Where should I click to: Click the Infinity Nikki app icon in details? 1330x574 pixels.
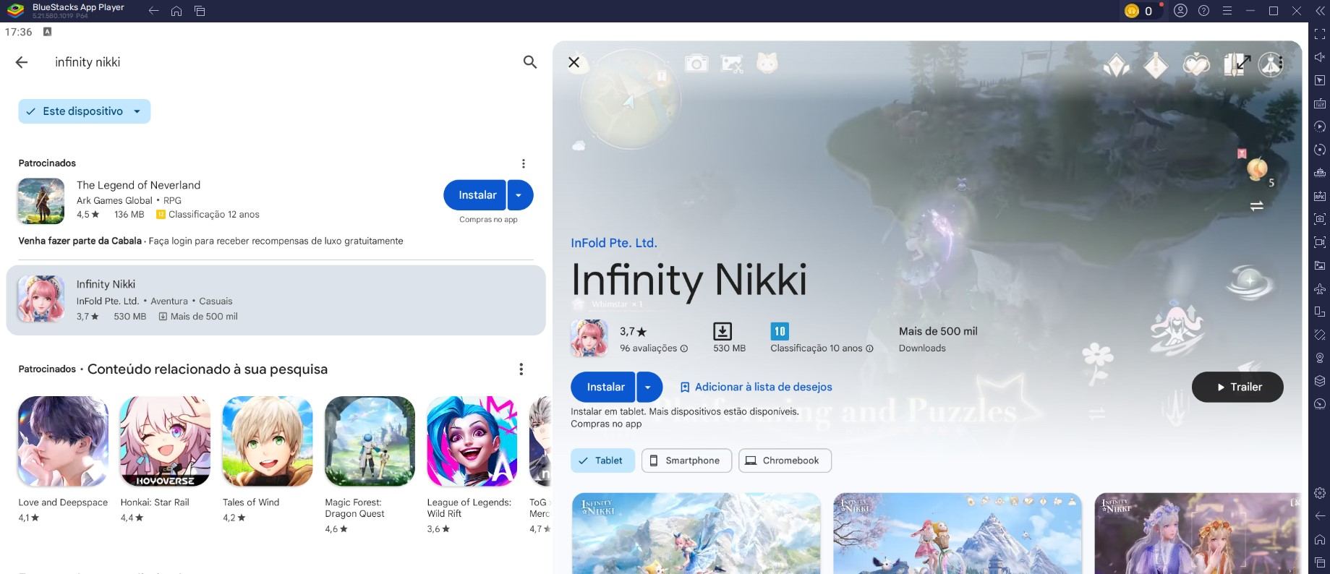(x=589, y=338)
